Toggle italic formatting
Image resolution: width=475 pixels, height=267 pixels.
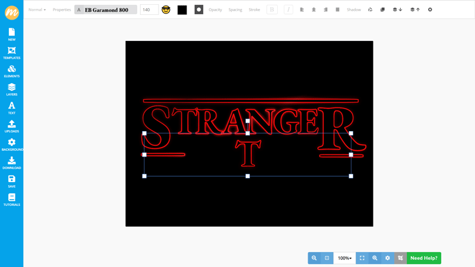click(x=289, y=9)
